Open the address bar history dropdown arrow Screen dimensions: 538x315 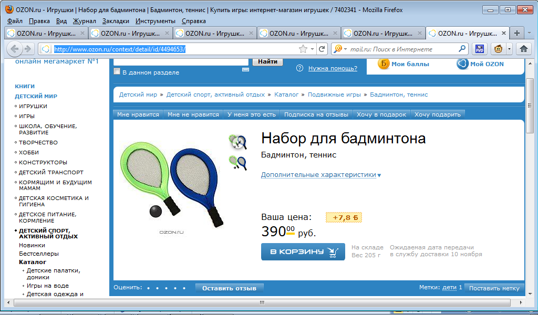click(312, 49)
